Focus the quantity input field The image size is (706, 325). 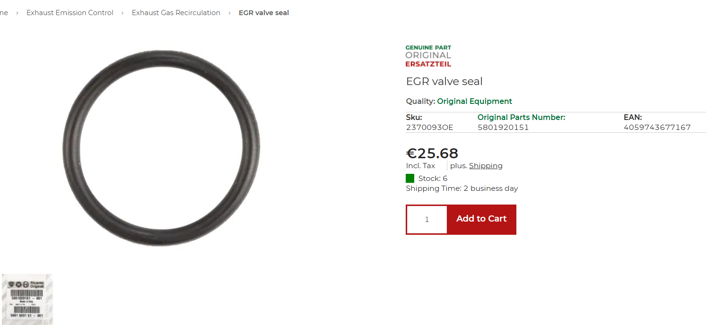(427, 220)
